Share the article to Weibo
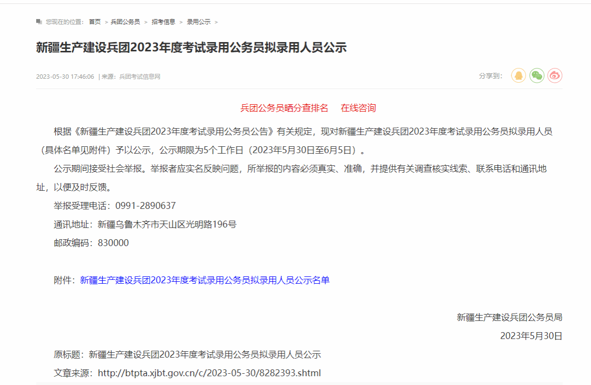This screenshot has height=385, width=591. 555,76
